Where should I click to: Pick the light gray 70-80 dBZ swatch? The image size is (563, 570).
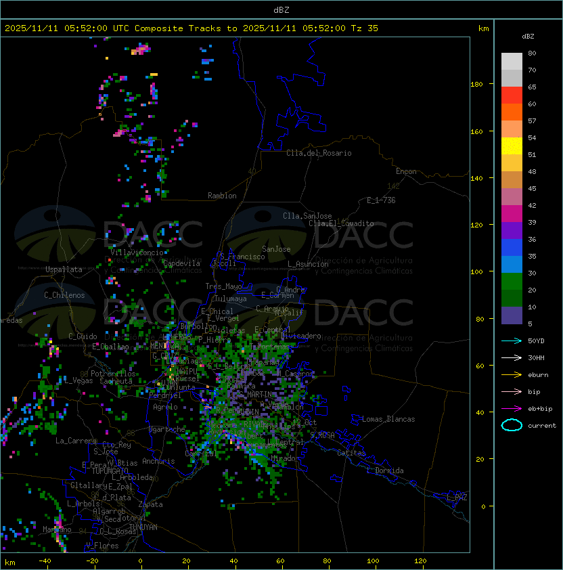(x=512, y=62)
